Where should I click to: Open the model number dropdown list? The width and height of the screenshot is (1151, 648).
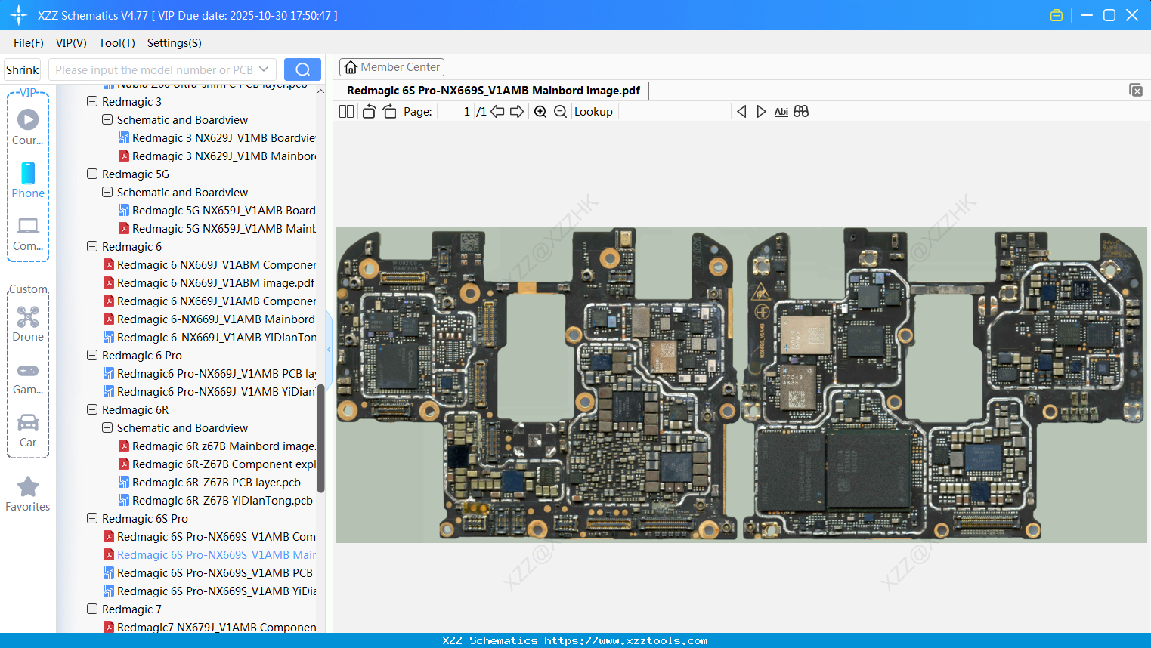click(x=264, y=69)
